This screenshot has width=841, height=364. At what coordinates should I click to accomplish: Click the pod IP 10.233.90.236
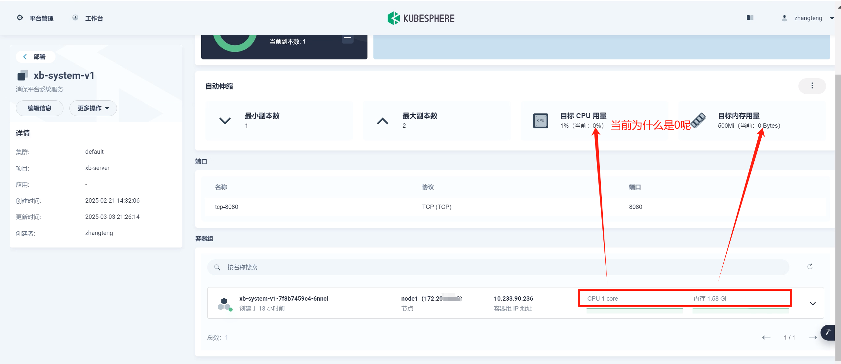pos(514,299)
